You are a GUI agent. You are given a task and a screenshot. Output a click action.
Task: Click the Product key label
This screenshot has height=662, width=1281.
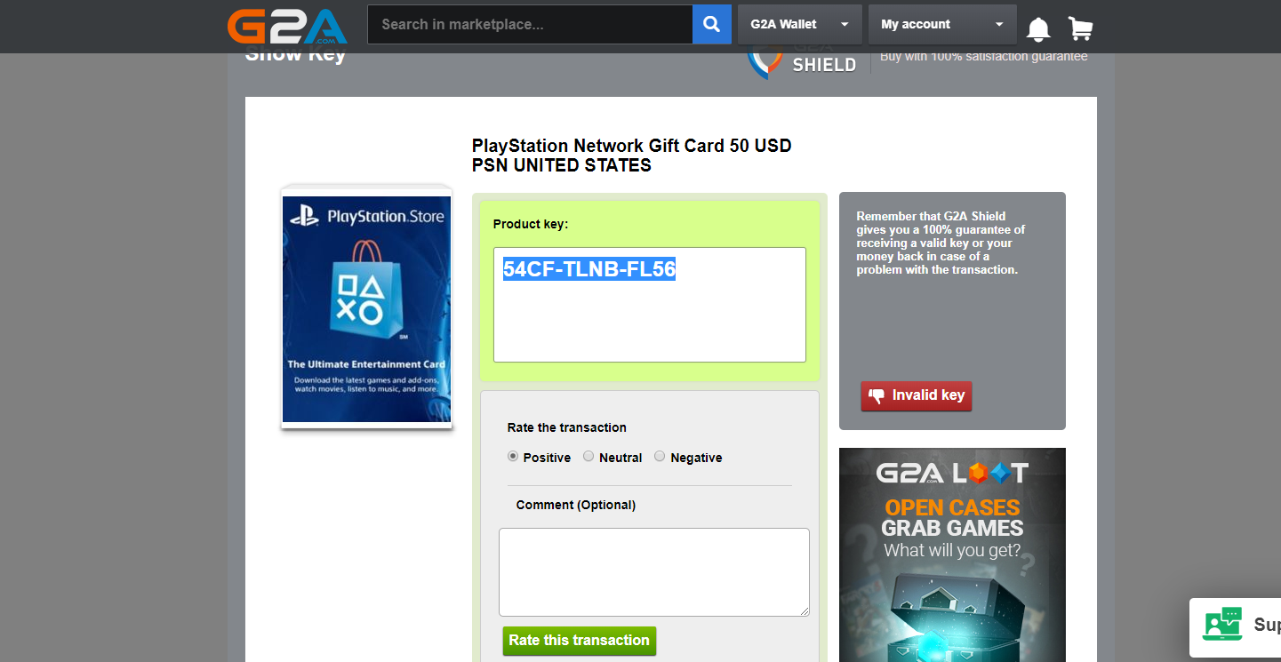[531, 224]
